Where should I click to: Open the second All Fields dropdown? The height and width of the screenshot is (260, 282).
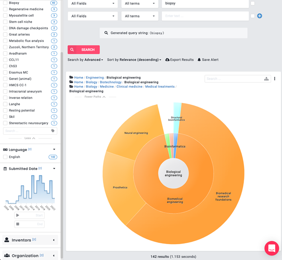(93, 16)
